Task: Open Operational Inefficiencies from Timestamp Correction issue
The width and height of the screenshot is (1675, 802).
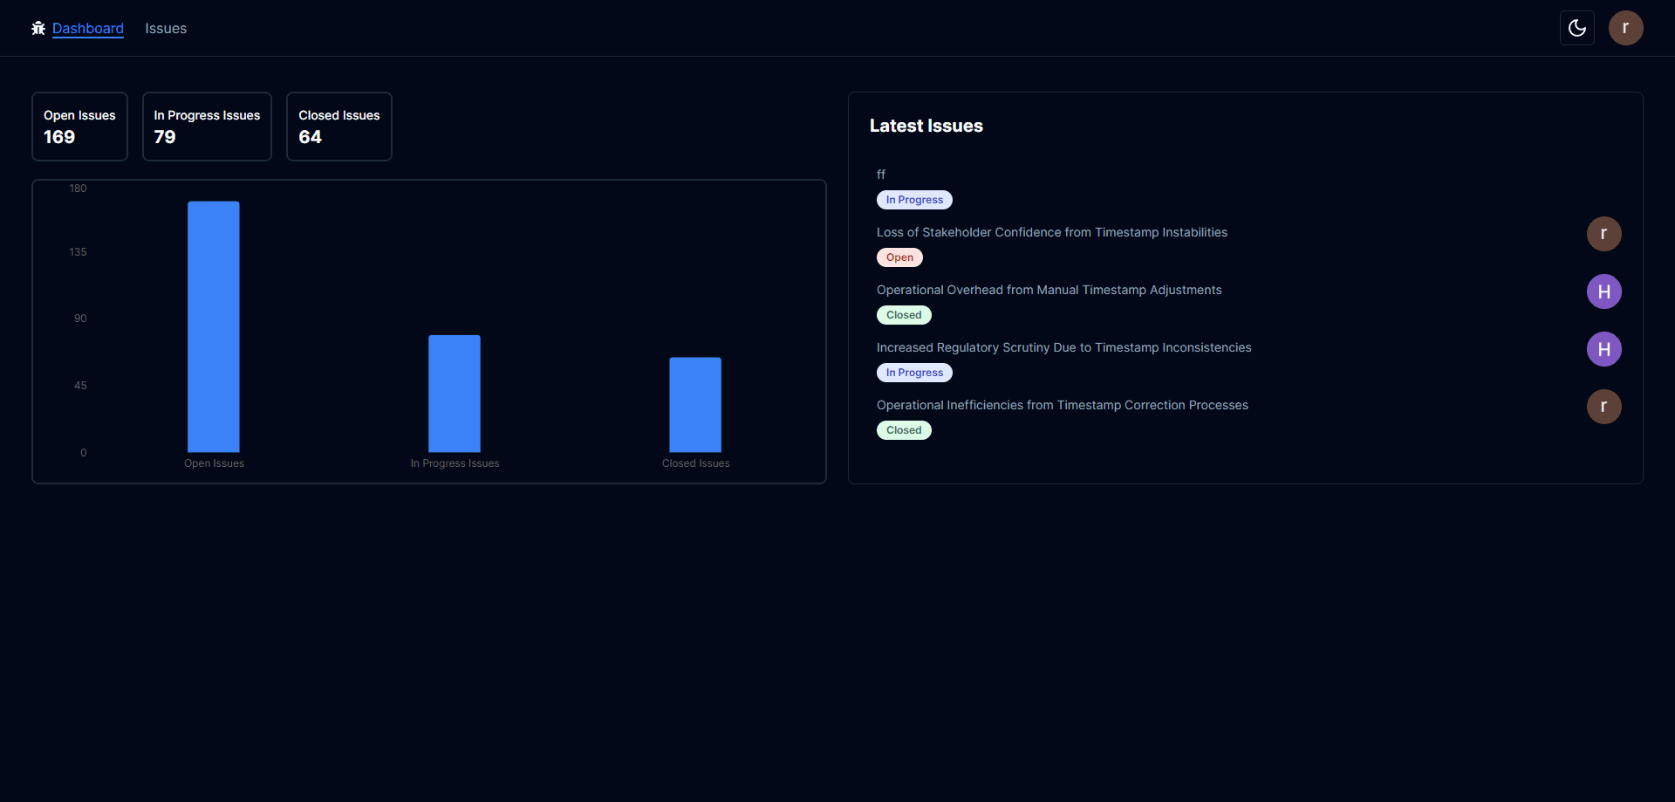Action: 1062,405
